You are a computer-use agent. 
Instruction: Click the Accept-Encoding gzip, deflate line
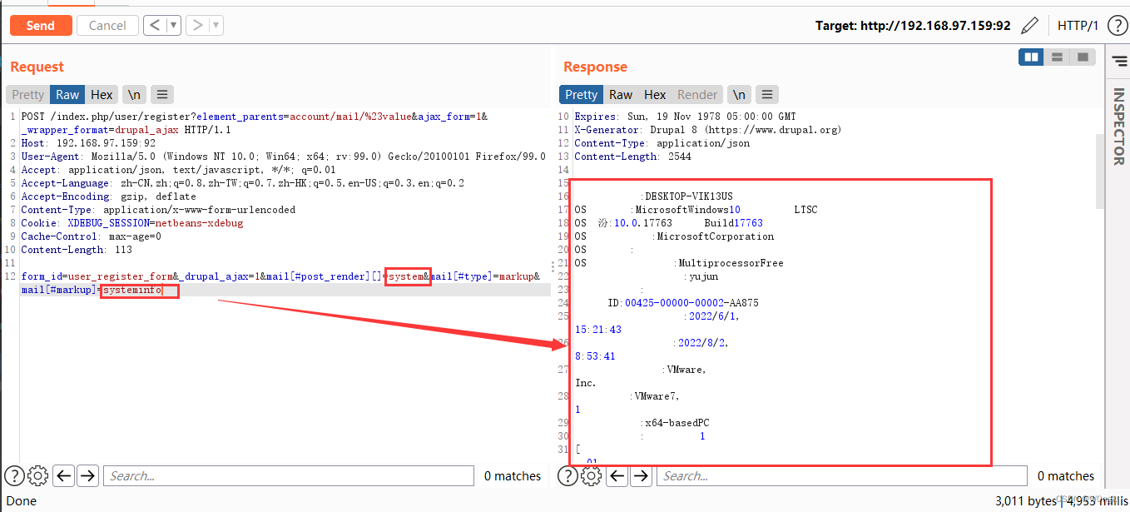tap(109, 196)
